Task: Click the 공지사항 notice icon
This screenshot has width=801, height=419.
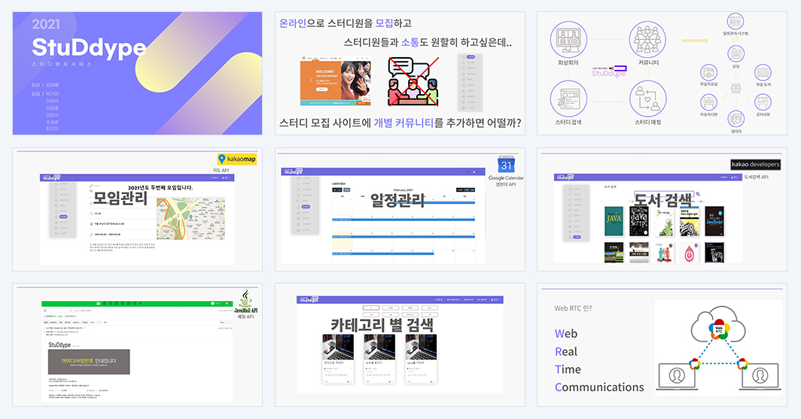Action: [x=763, y=102]
